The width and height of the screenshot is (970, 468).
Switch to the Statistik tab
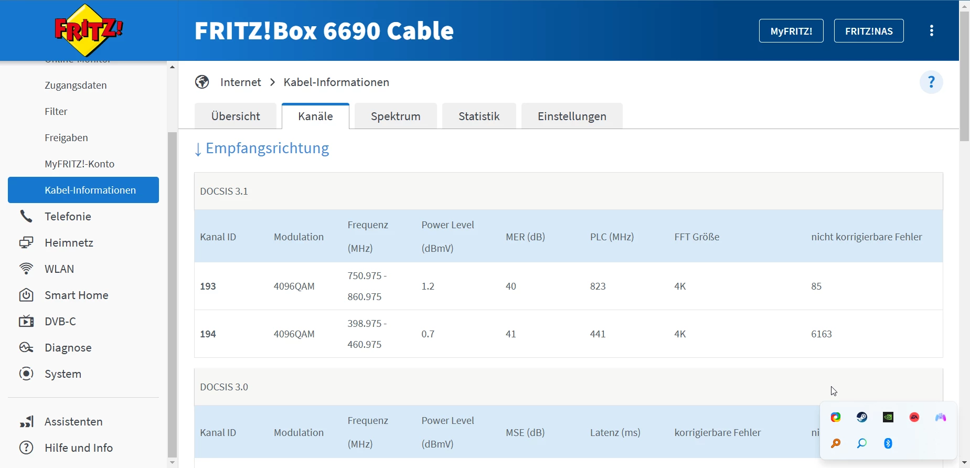(479, 116)
